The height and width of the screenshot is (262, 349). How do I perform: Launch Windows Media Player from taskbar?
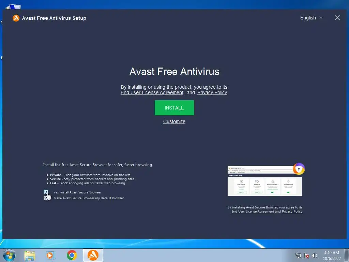point(50,255)
